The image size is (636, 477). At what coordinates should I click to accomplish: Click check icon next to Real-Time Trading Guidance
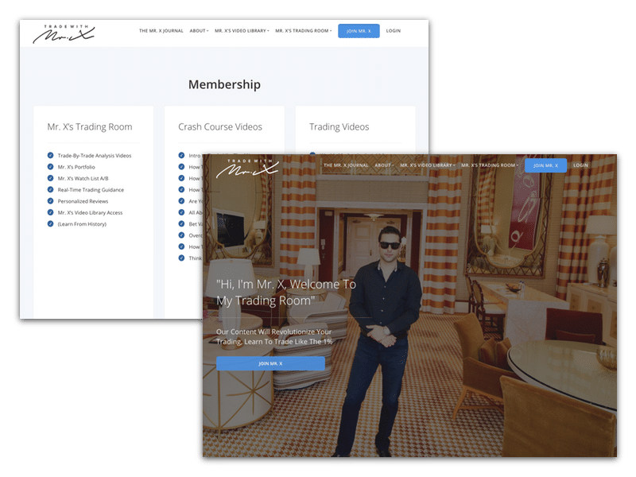50,190
